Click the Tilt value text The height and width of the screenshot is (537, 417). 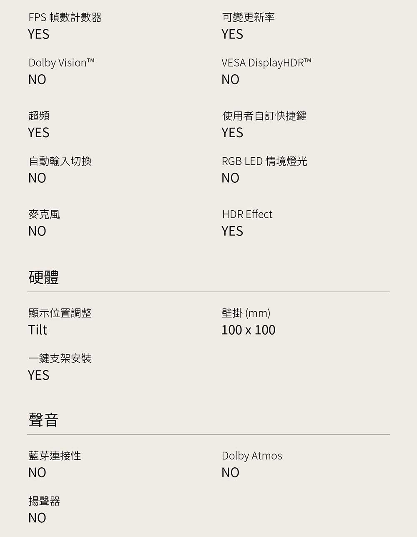coord(38,330)
